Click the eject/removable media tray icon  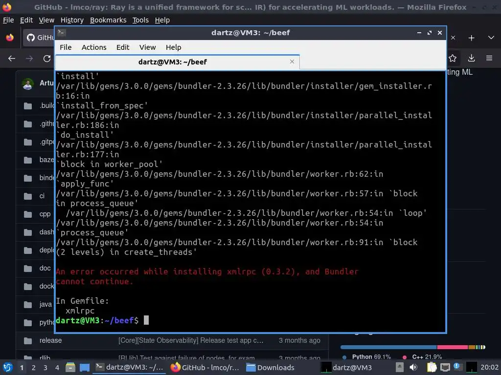(399, 367)
